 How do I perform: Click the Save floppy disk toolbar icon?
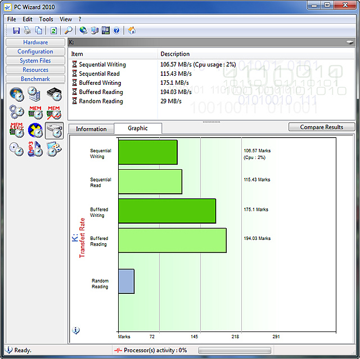pos(16,30)
